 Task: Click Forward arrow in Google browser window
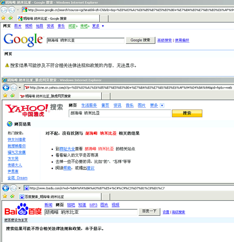coord(12,10)
